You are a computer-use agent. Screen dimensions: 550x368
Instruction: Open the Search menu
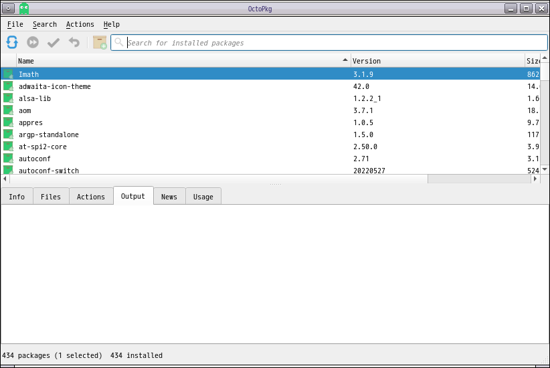(45, 24)
